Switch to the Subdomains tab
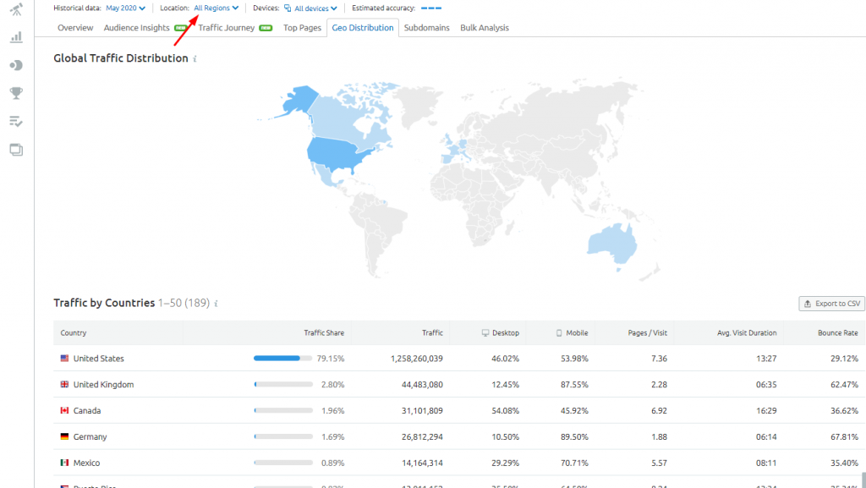 (x=427, y=28)
